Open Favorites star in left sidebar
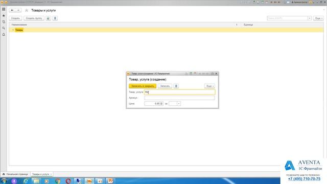The image size is (327, 184). 4,15
